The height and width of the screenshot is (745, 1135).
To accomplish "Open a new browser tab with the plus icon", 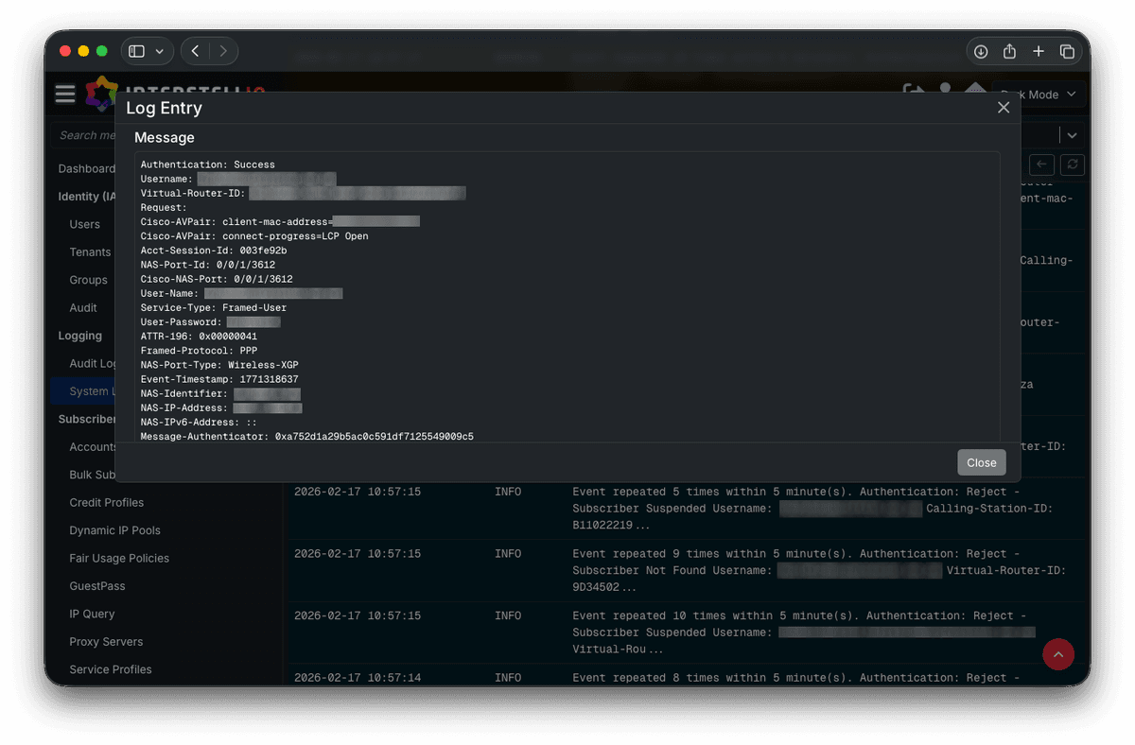I will coord(1039,50).
